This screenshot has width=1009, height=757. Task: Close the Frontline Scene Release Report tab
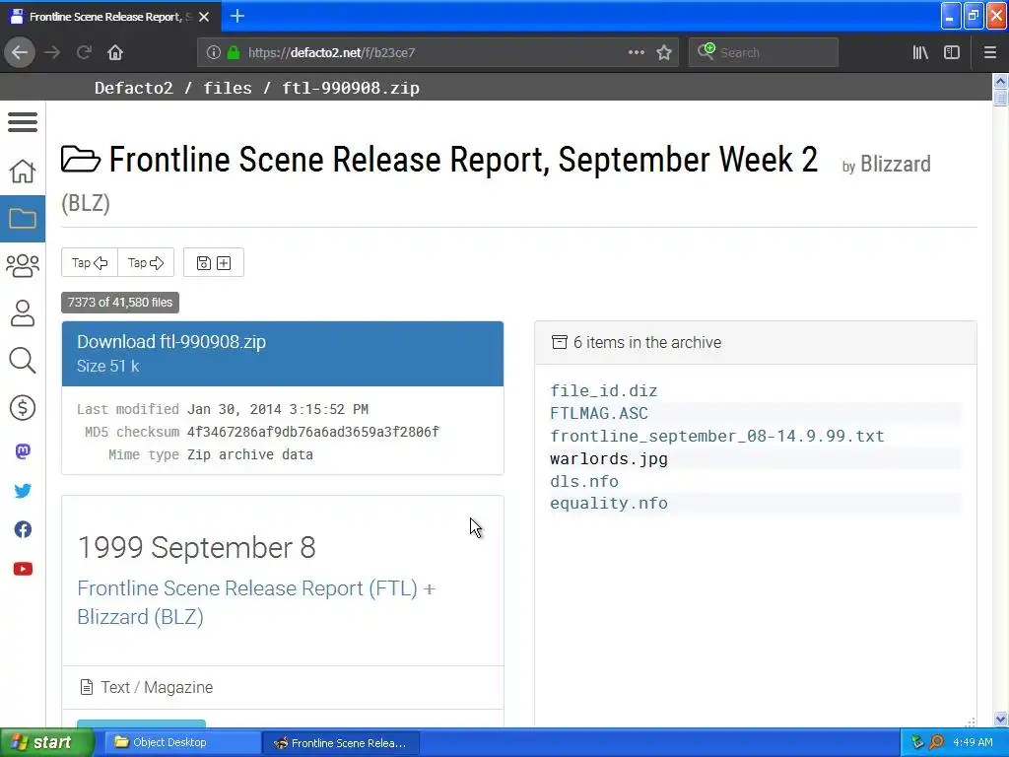(204, 17)
